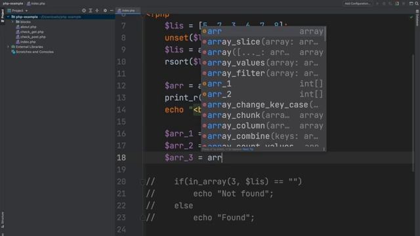
Task: Click the Add Configuration button
Action: coord(357,3)
